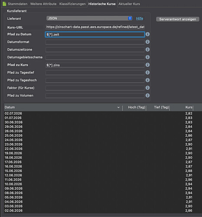Viewport: 202px width, 217px height.
Task: Click into the Datumszeitzone field
Action: [95, 50]
